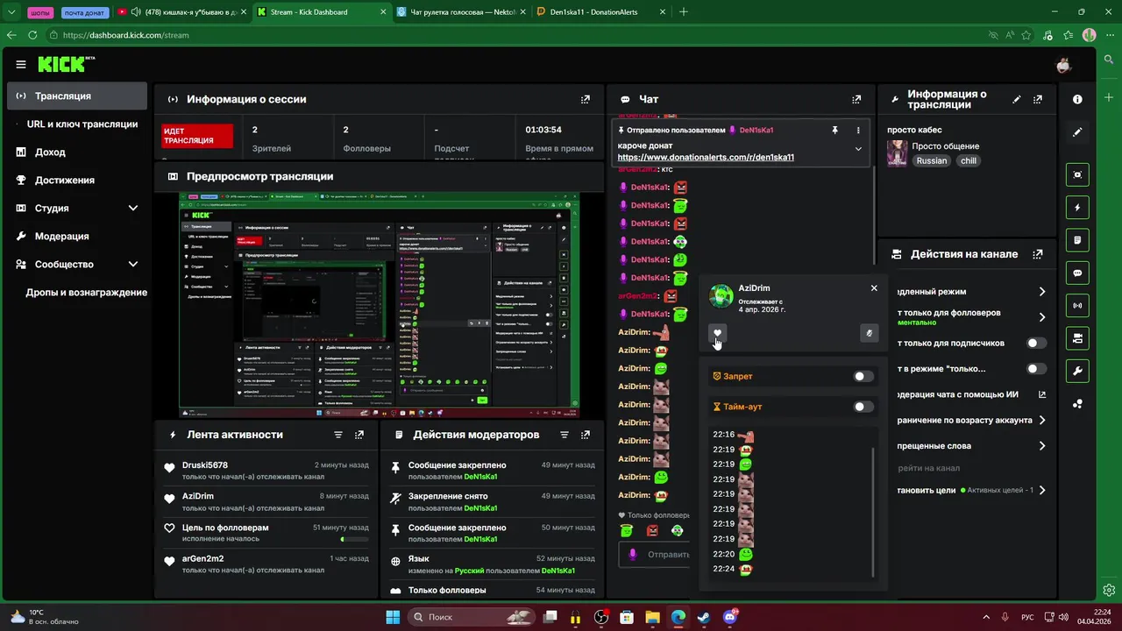Open the Windows Start menu

[393, 617]
